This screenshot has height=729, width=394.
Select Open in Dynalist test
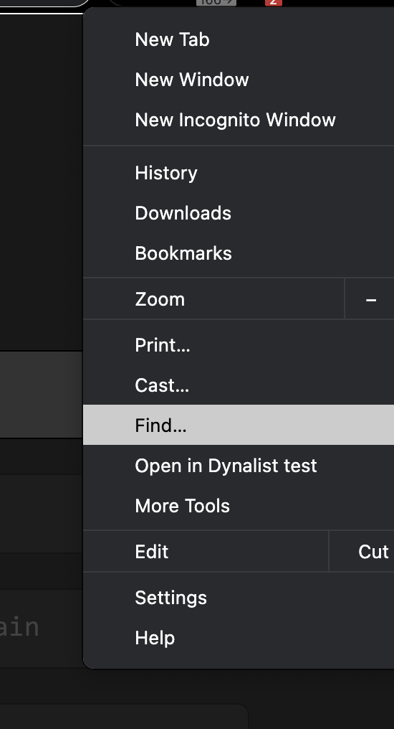(239, 466)
